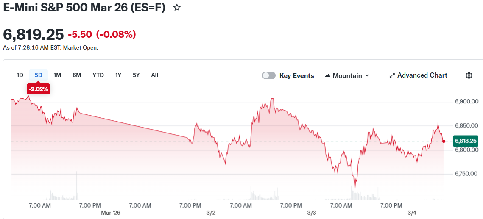Select the 5Y time range
Screen dimensions: 483x219
tap(136, 75)
